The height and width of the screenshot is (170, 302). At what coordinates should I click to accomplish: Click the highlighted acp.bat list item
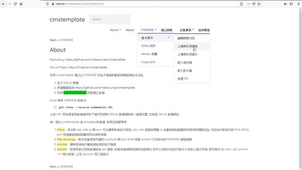pos(62,149)
